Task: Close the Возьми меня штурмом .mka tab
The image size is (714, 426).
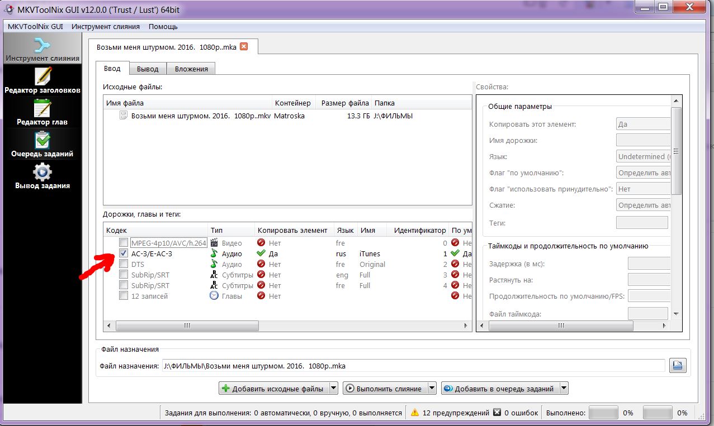Action: tap(243, 47)
